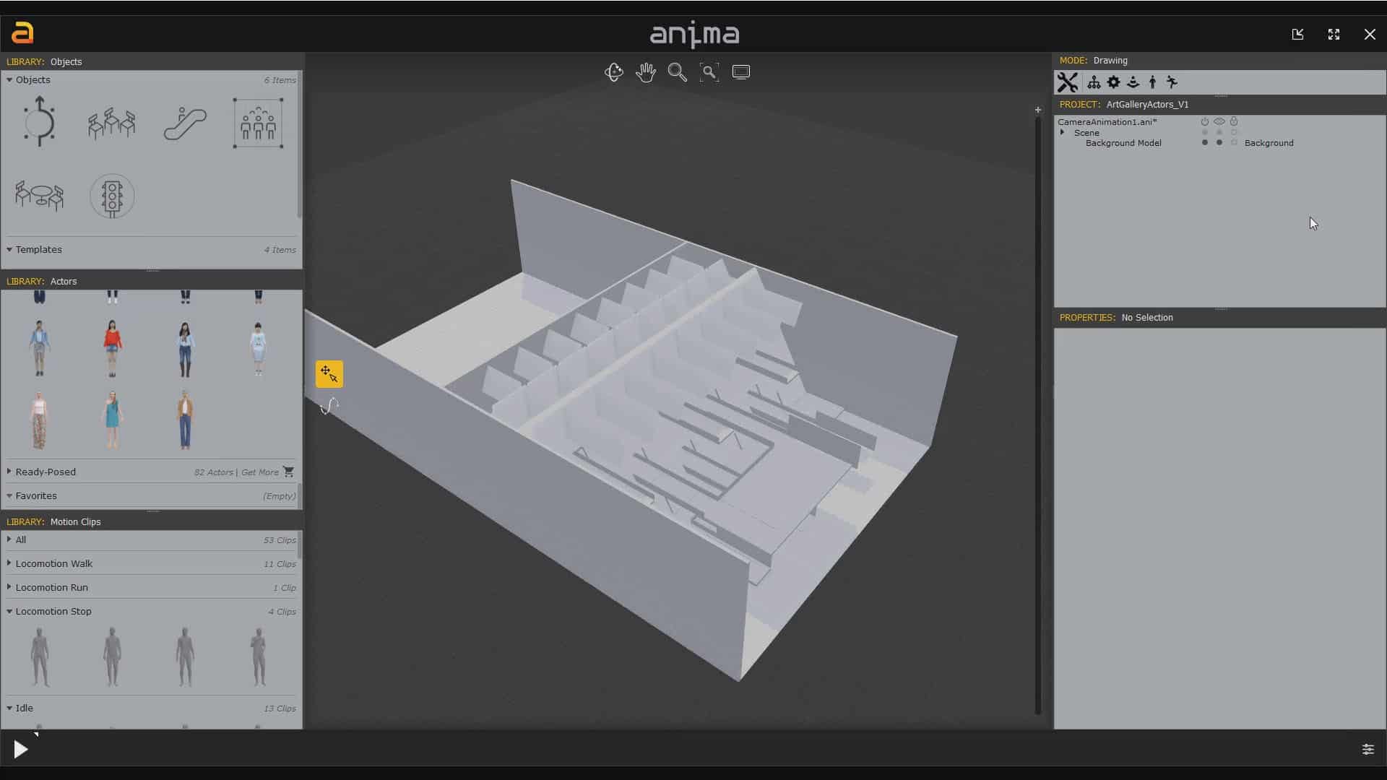Pick the actor in red top

pyautogui.click(x=112, y=349)
